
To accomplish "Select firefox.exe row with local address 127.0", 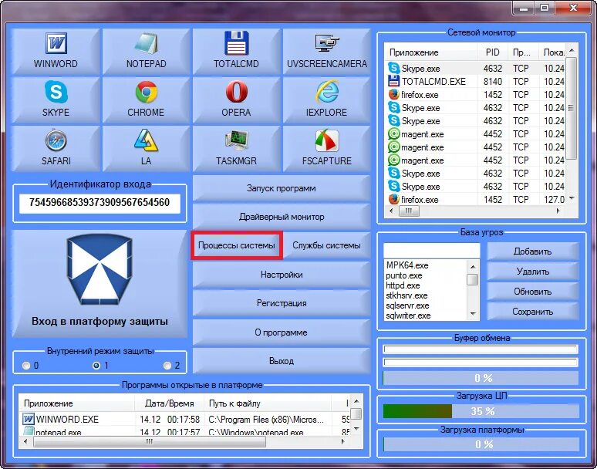I will pyautogui.click(x=476, y=200).
